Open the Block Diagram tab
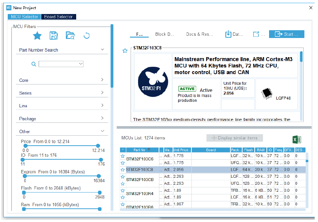318x222 pixels. (x=165, y=34)
